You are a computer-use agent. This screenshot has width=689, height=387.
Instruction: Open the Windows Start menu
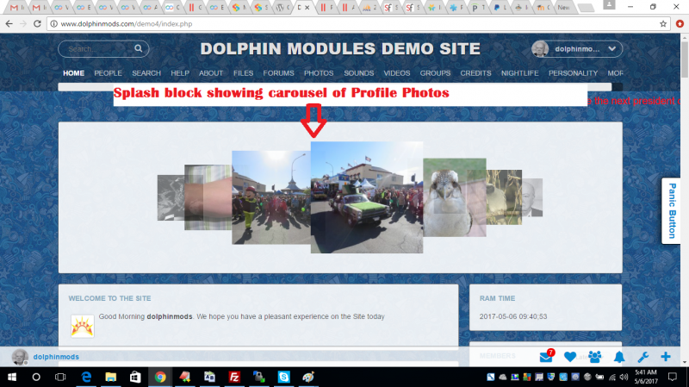(12, 377)
